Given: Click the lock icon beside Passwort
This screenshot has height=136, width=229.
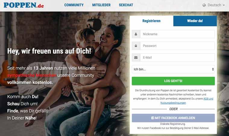Looking at the screenshot, I should point(136,46).
